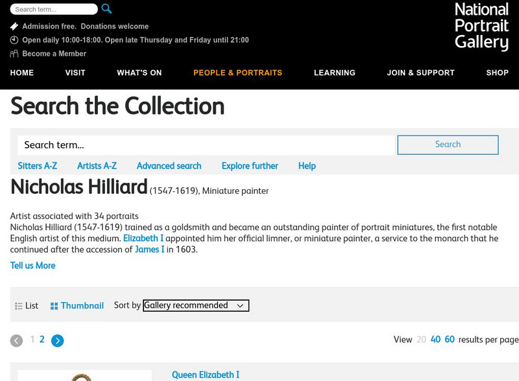Open Advanced search link
519x381 pixels.
pyautogui.click(x=169, y=166)
